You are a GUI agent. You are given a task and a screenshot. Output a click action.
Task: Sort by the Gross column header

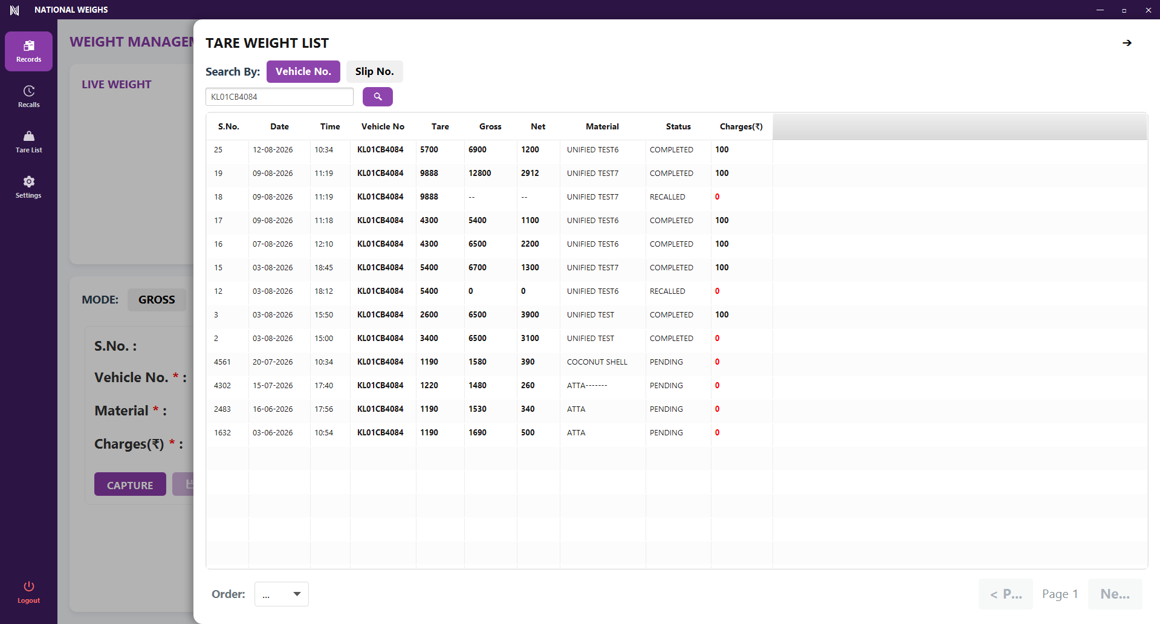pyautogui.click(x=490, y=126)
